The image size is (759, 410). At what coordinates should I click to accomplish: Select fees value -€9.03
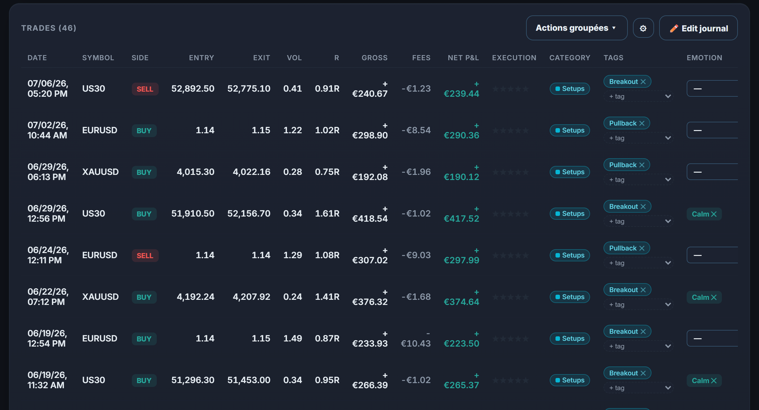(416, 255)
